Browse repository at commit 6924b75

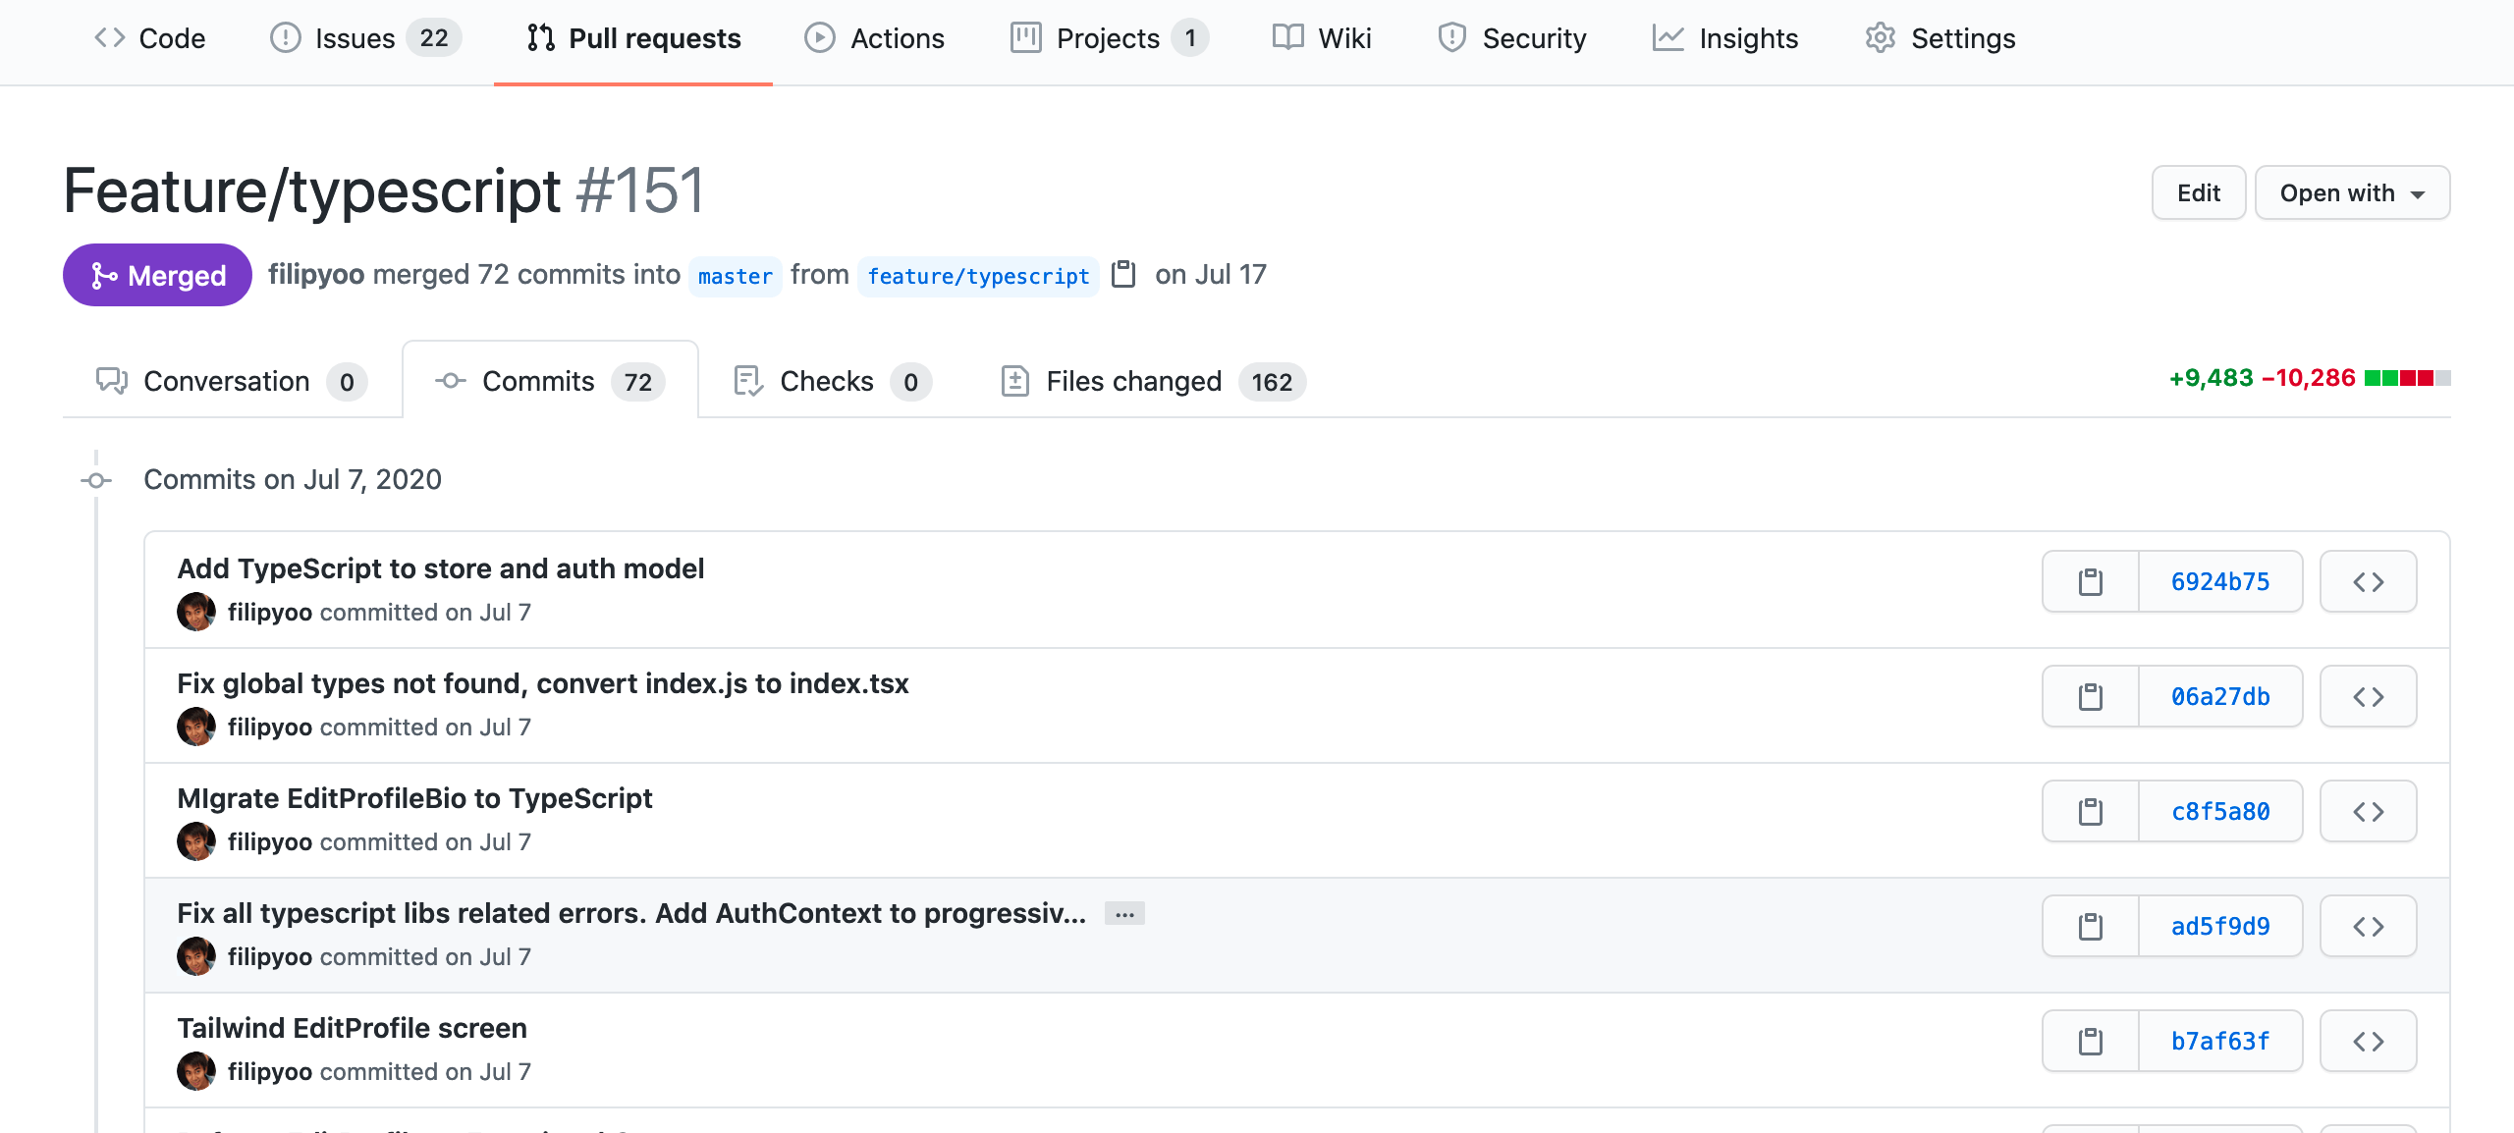coord(2368,581)
